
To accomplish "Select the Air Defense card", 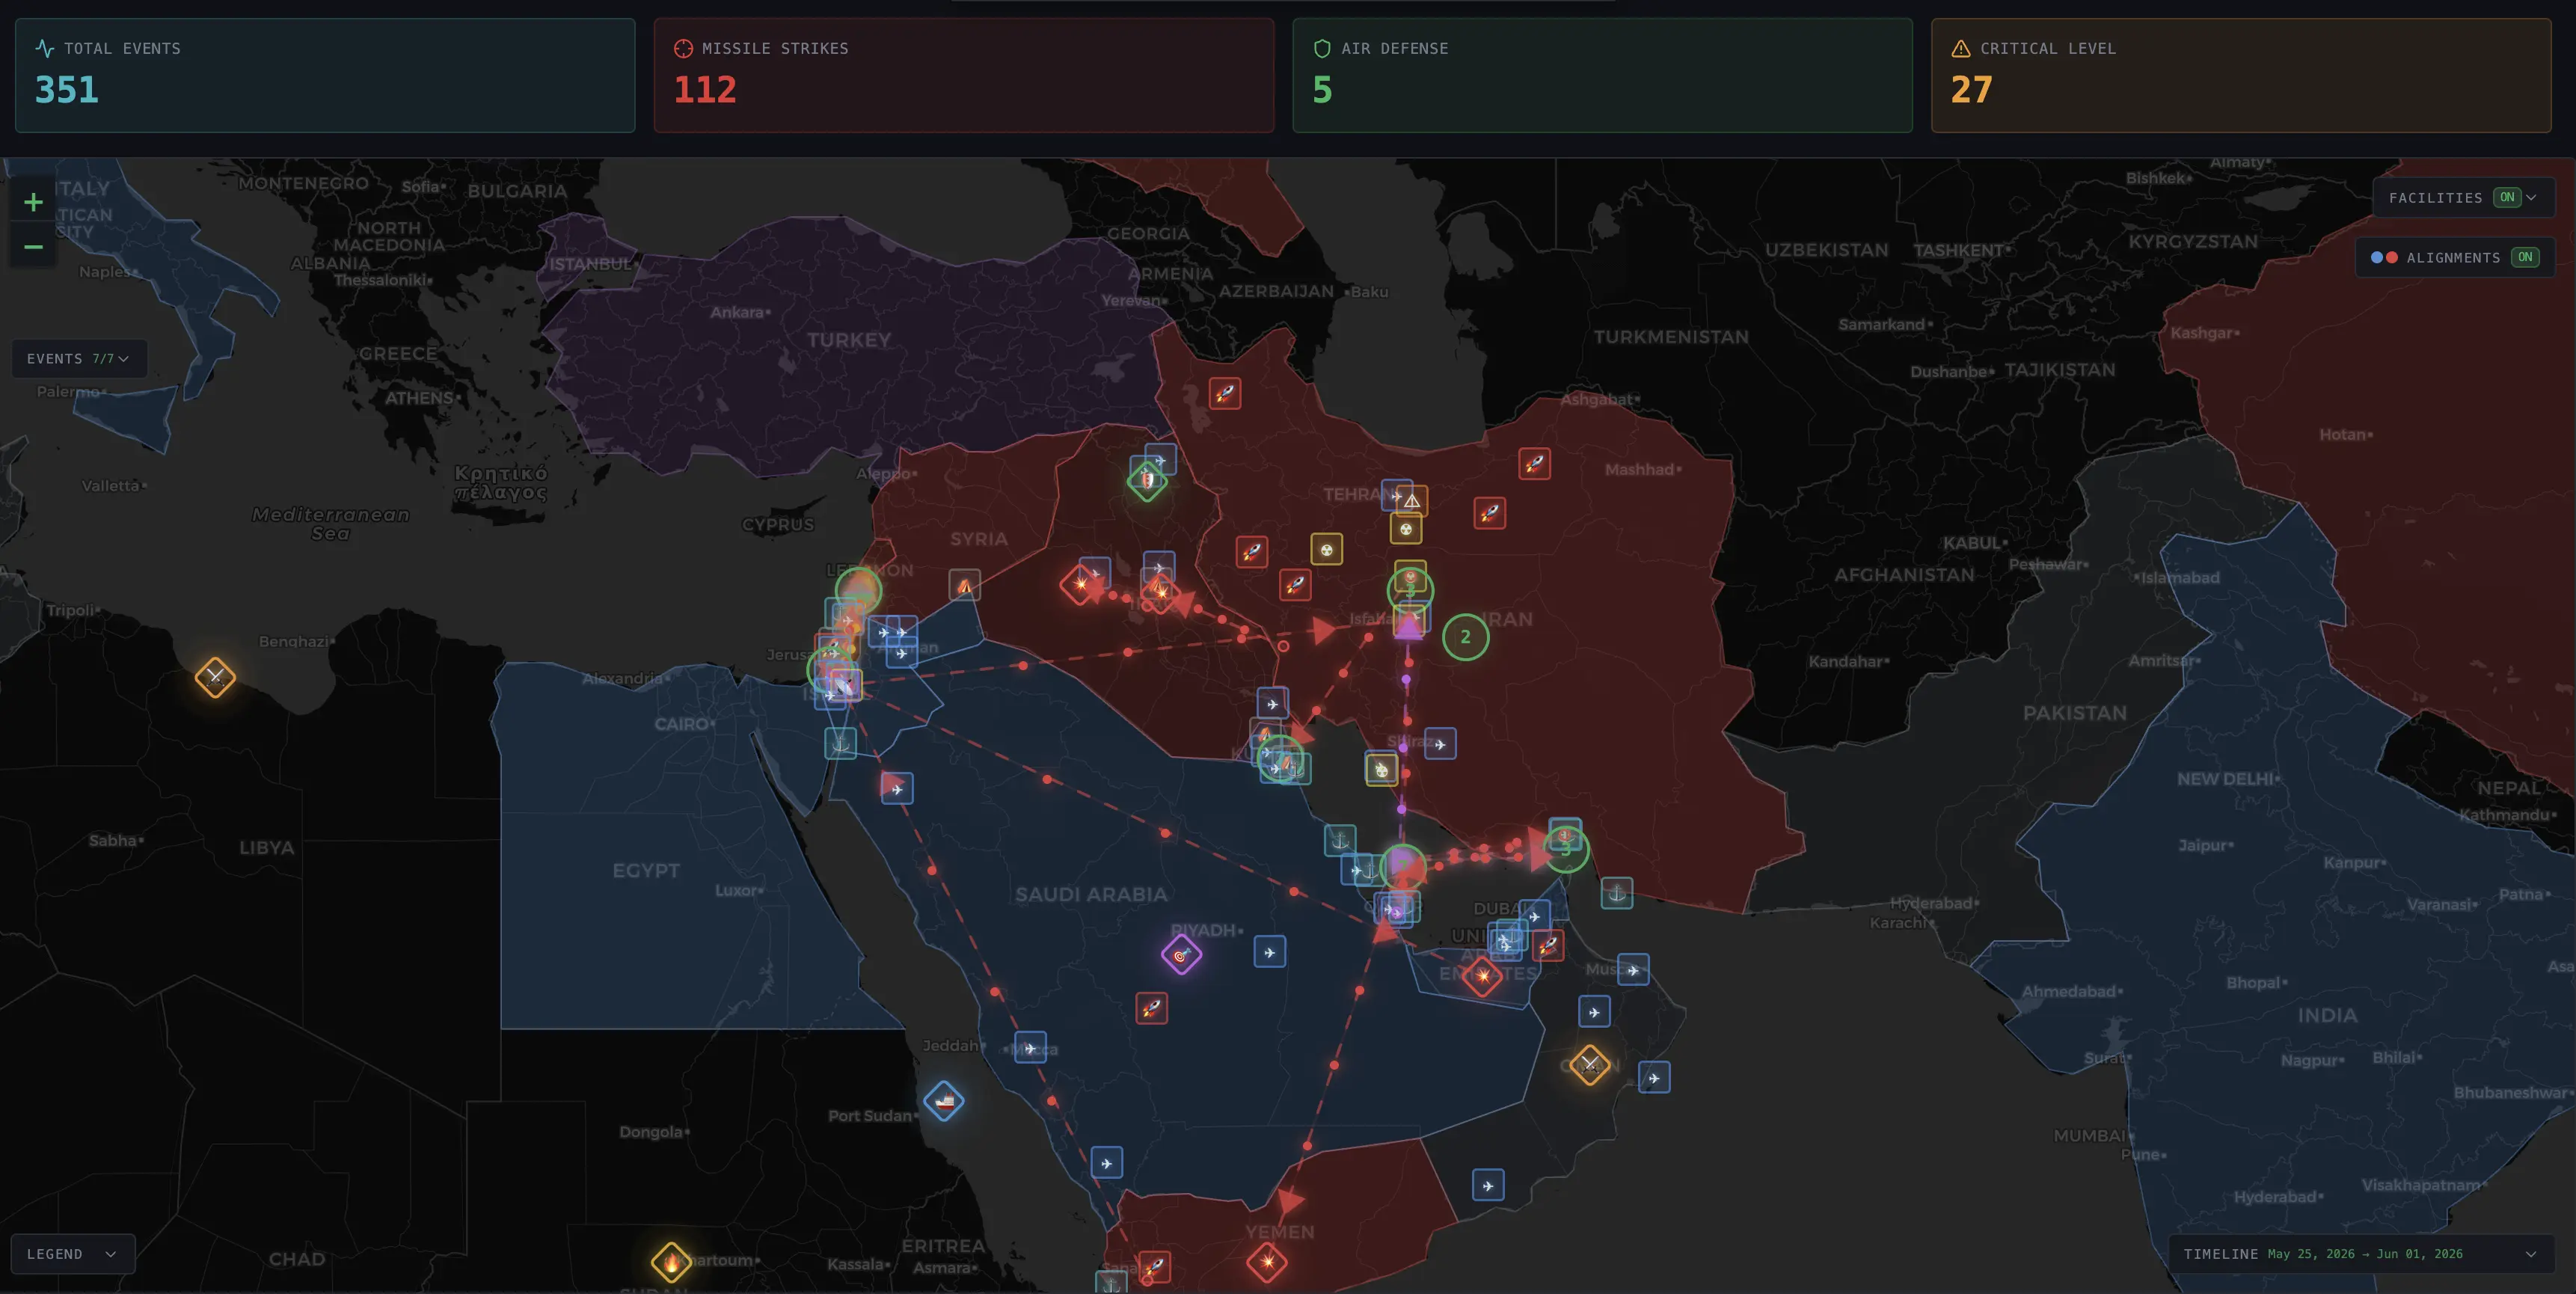I will click(x=1602, y=75).
